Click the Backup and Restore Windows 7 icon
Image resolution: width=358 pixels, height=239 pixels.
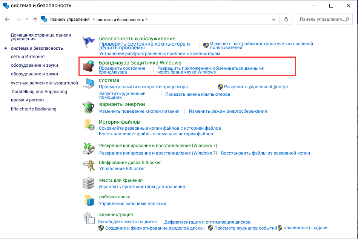(89, 149)
